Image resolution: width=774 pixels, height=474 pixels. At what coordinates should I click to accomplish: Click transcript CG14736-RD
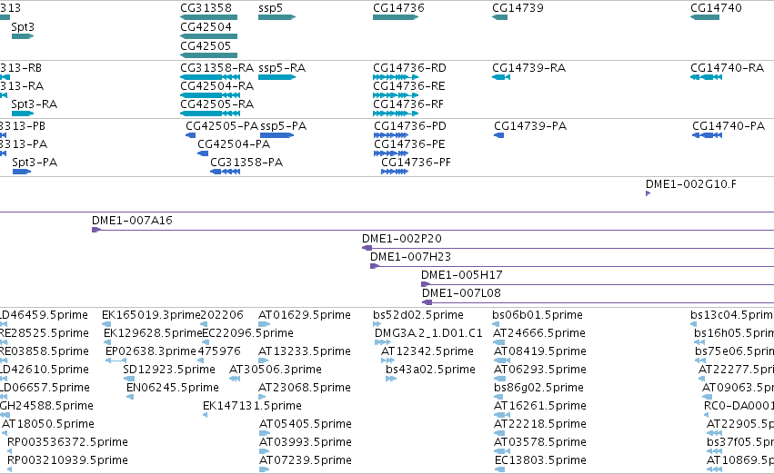(x=409, y=68)
